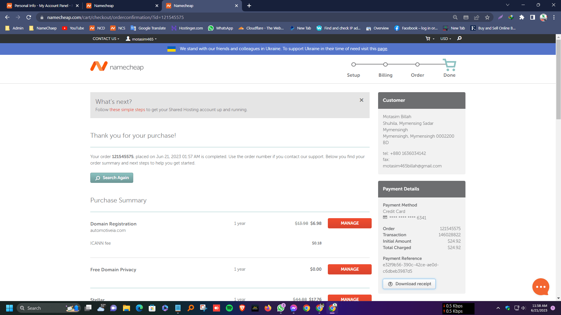Launch File Explorer from taskbar
This screenshot has height=315, width=561.
126,308
